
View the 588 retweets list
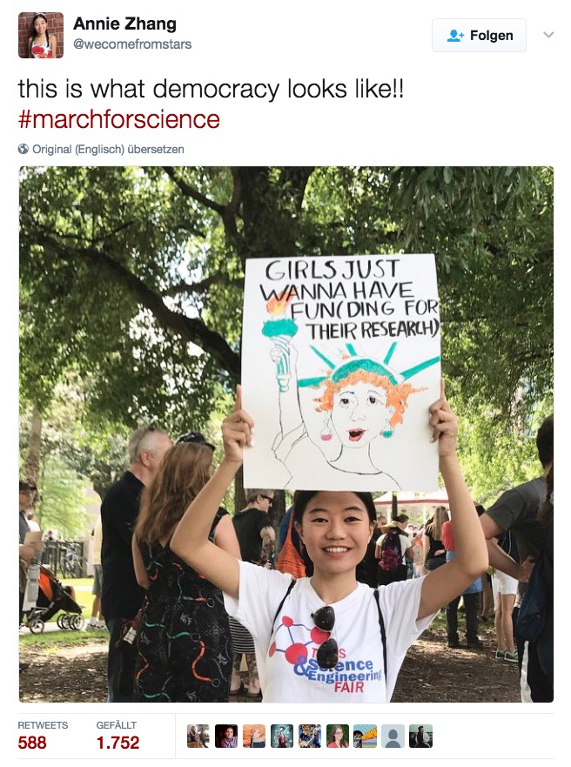(x=43, y=735)
